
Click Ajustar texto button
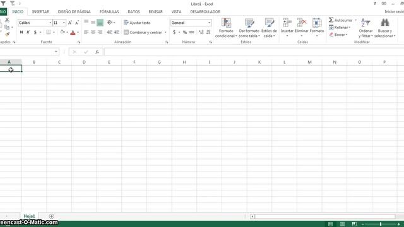point(137,23)
